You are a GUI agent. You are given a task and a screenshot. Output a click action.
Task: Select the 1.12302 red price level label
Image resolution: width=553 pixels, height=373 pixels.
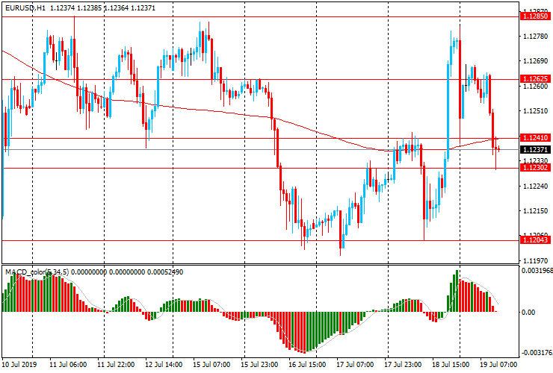(535, 168)
